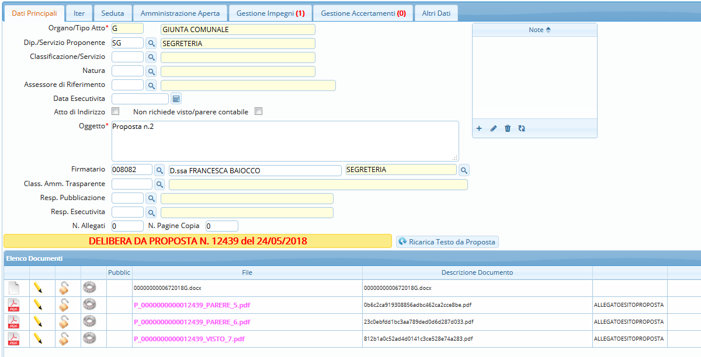Open lookup for Dip./Servizio Proponente
This screenshot has height=357, width=701.
click(x=151, y=43)
